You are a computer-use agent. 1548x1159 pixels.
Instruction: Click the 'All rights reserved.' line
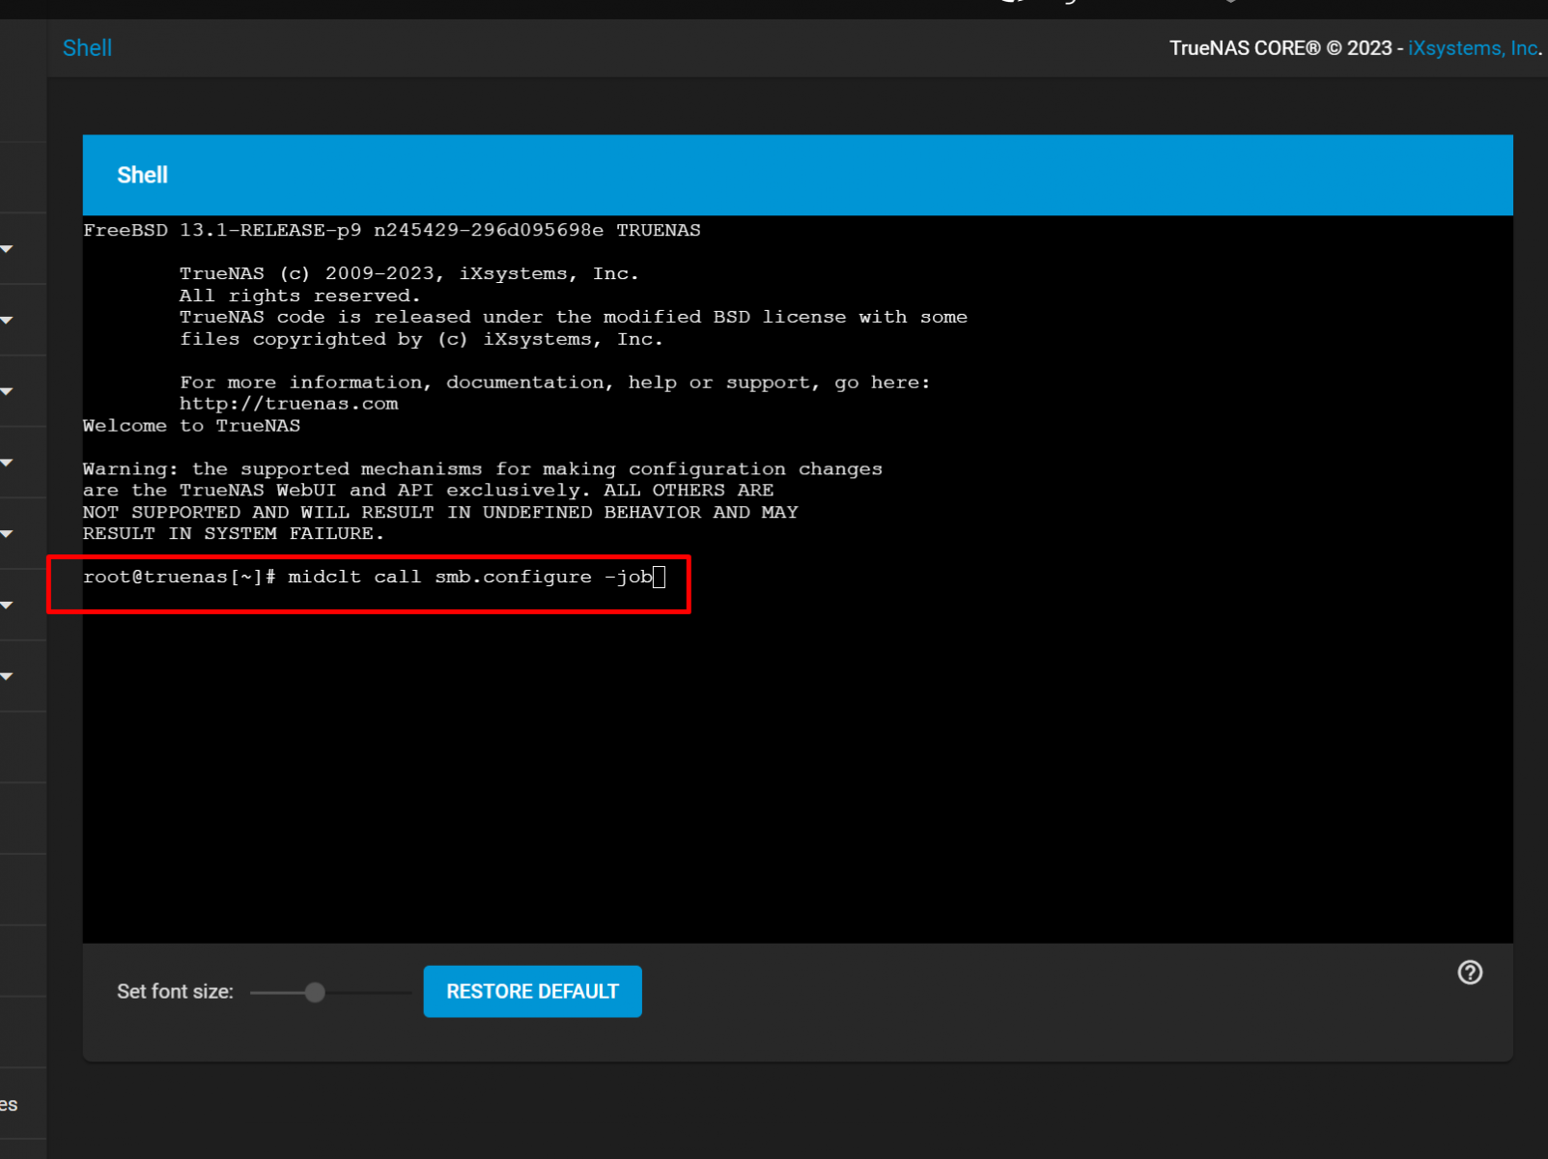click(300, 296)
